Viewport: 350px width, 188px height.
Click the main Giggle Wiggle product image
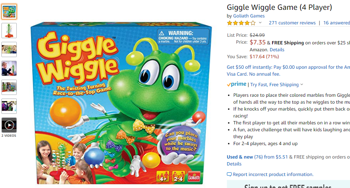[x=121, y=103]
